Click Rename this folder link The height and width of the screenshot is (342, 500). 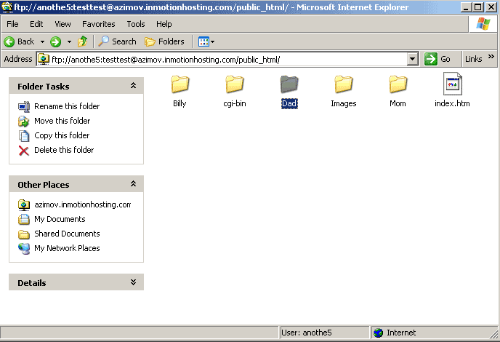coord(67,106)
